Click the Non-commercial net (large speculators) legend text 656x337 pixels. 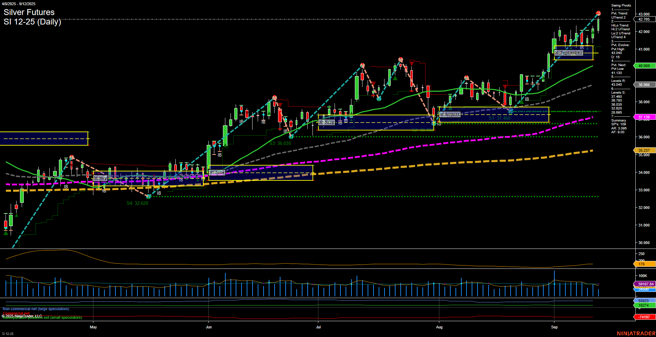point(35,309)
